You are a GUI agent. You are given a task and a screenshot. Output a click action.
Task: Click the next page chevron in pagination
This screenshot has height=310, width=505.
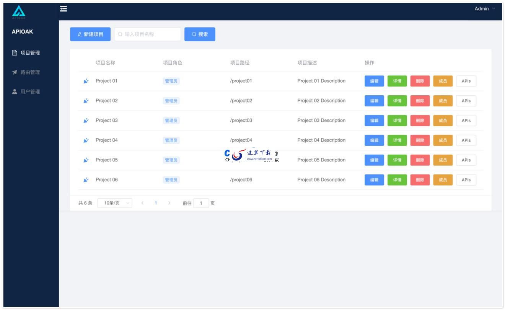[x=169, y=203]
